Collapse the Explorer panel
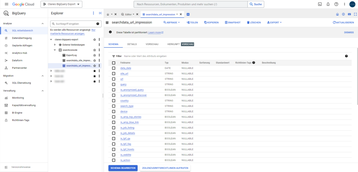The image size is (358, 172). point(100,13)
